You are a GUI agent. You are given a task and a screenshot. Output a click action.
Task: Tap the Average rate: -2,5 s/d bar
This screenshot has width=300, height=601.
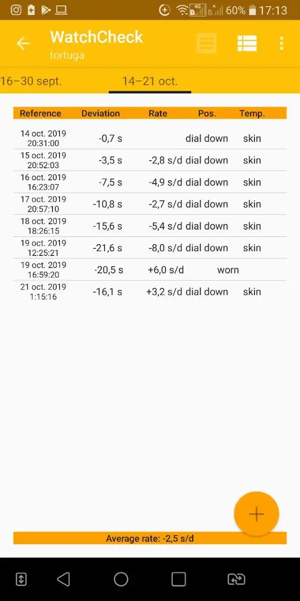[x=150, y=538]
